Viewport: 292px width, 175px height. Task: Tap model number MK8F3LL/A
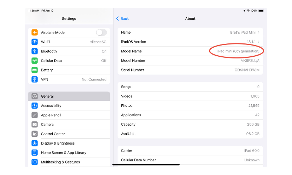tap(250, 61)
